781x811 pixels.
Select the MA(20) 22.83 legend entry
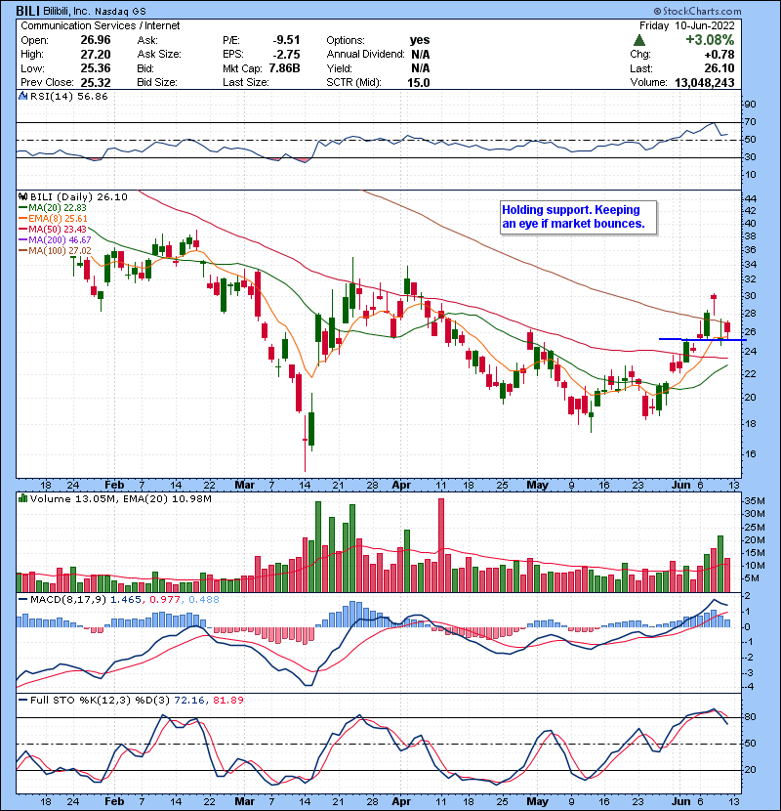click(x=54, y=207)
